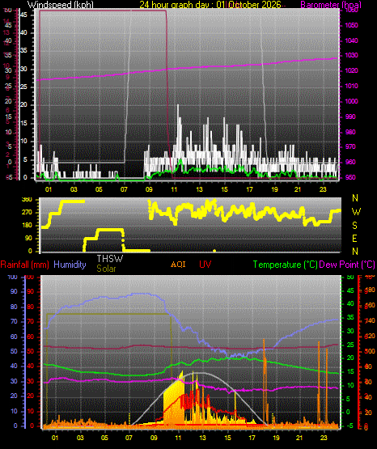Click the "1010" barometer axis value

pos(351,86)
